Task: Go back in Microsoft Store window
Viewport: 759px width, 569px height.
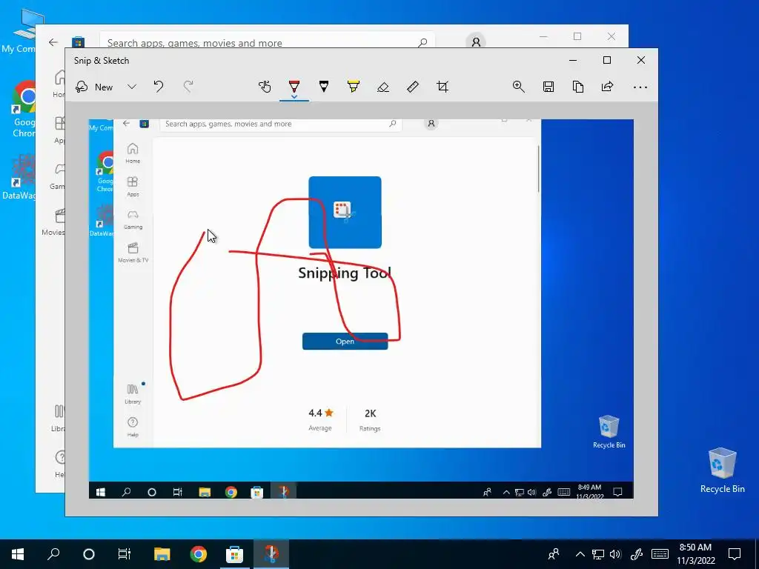Action: pos(53,42)
